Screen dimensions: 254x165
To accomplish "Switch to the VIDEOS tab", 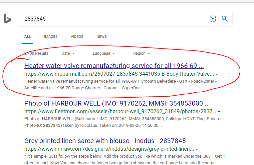I will 77,37.
